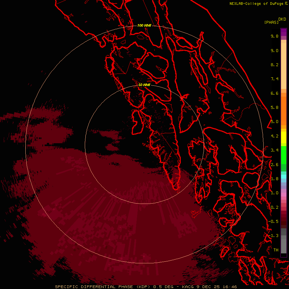The image size is (289, 289).
Task: Click the 50 NMI range ring label
Action: click(144, 85)
